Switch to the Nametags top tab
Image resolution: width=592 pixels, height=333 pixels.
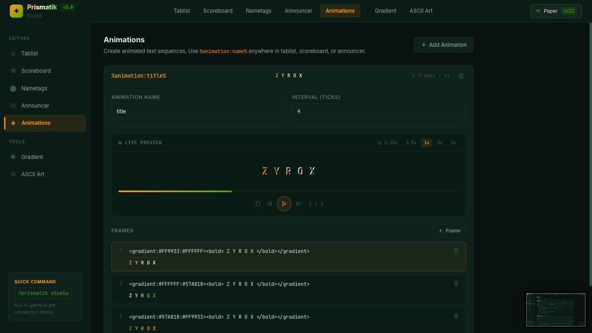259,11
